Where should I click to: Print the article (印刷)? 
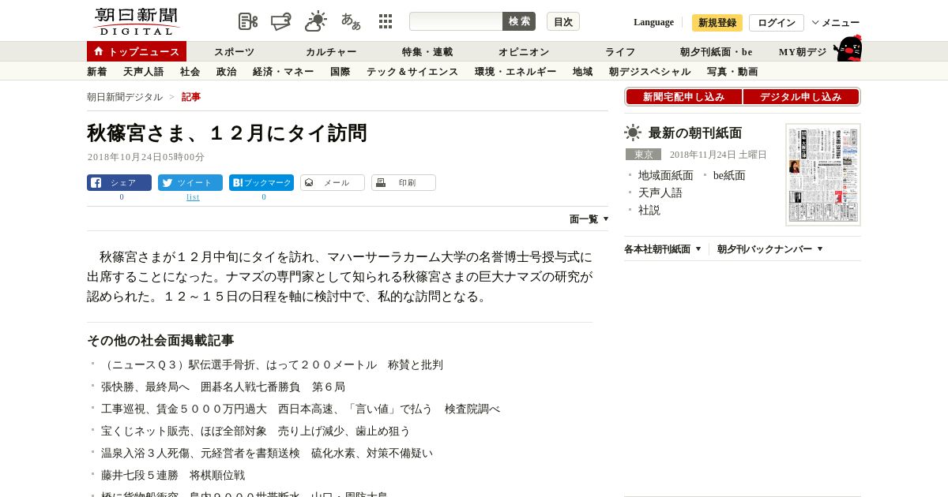pos(404,183)
